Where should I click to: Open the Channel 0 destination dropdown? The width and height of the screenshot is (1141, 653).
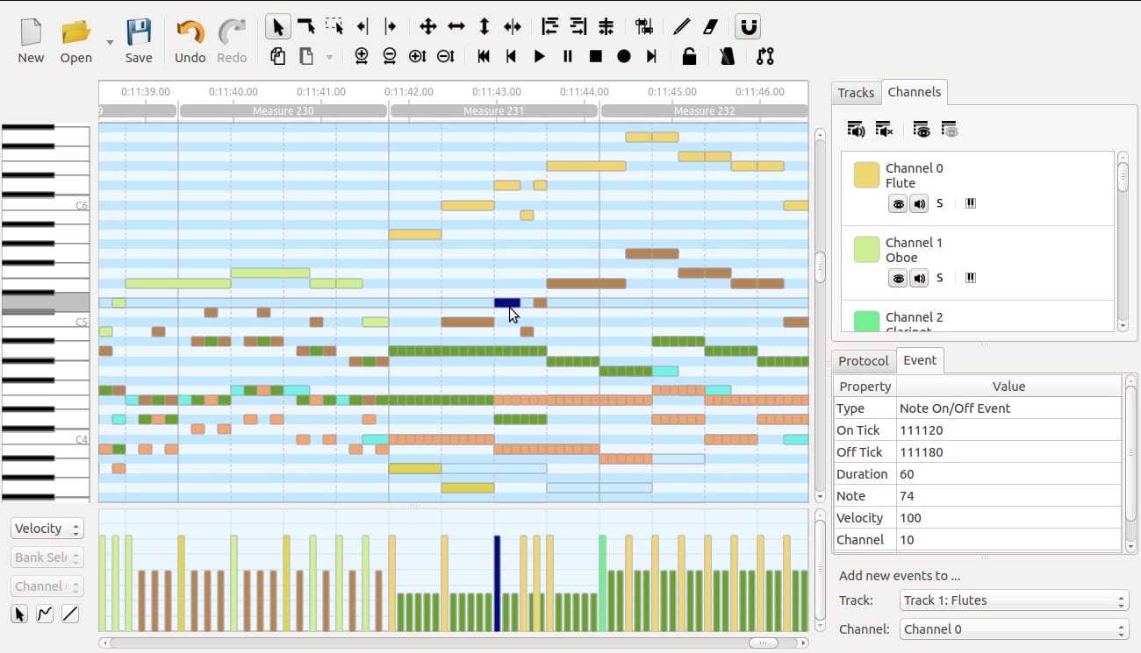[x=1013, y=628]
